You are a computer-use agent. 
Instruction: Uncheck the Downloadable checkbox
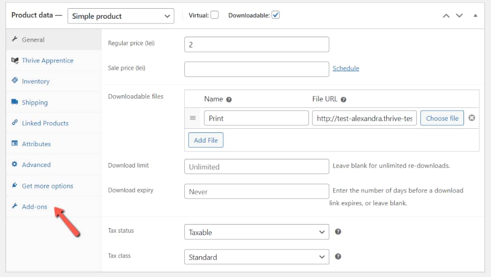(275, 15)
